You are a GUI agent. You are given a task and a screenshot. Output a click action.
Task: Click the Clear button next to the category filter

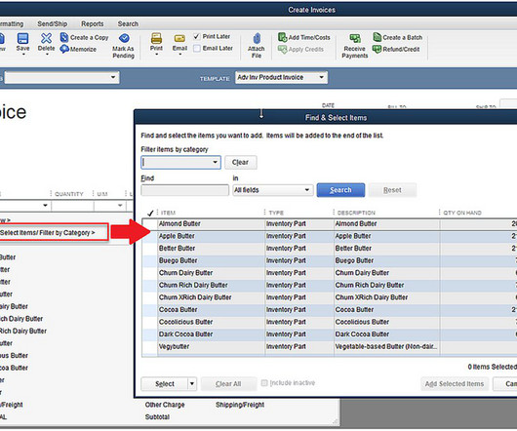click(240, 163)
